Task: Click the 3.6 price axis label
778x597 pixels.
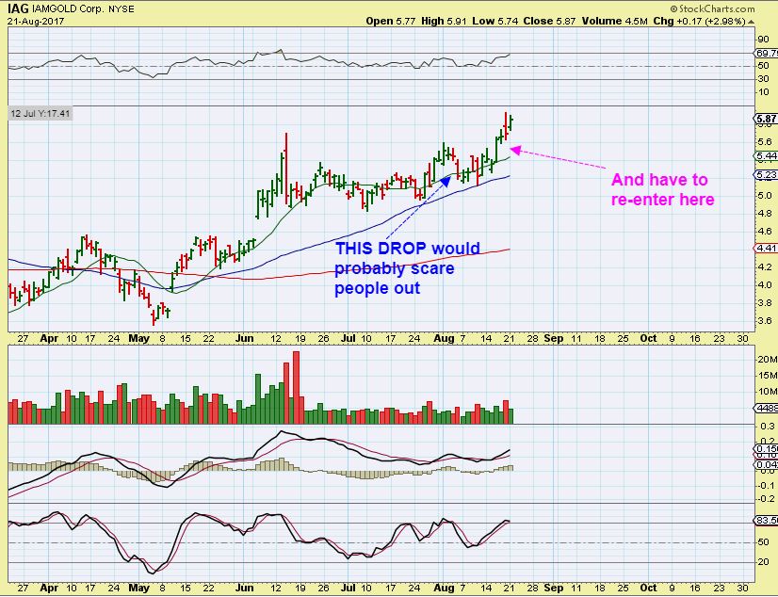Action: coord(765,320)
